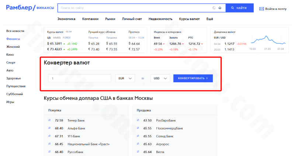
Task: Open Тимер Банк in Покупка list
Action: tap(76, 120)
